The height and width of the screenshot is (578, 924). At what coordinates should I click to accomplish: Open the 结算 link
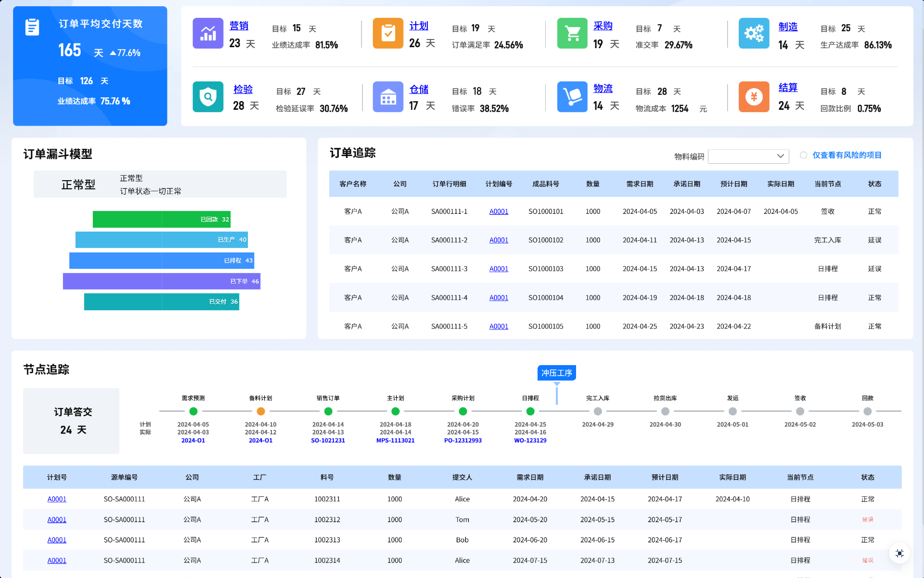[x=788, y=88]
